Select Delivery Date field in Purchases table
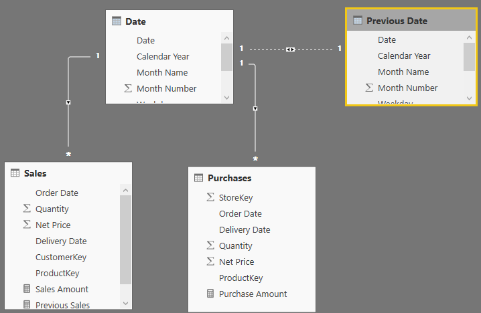Image resolution: width=481 pixels, height=313 pixels. pos(245,229)
